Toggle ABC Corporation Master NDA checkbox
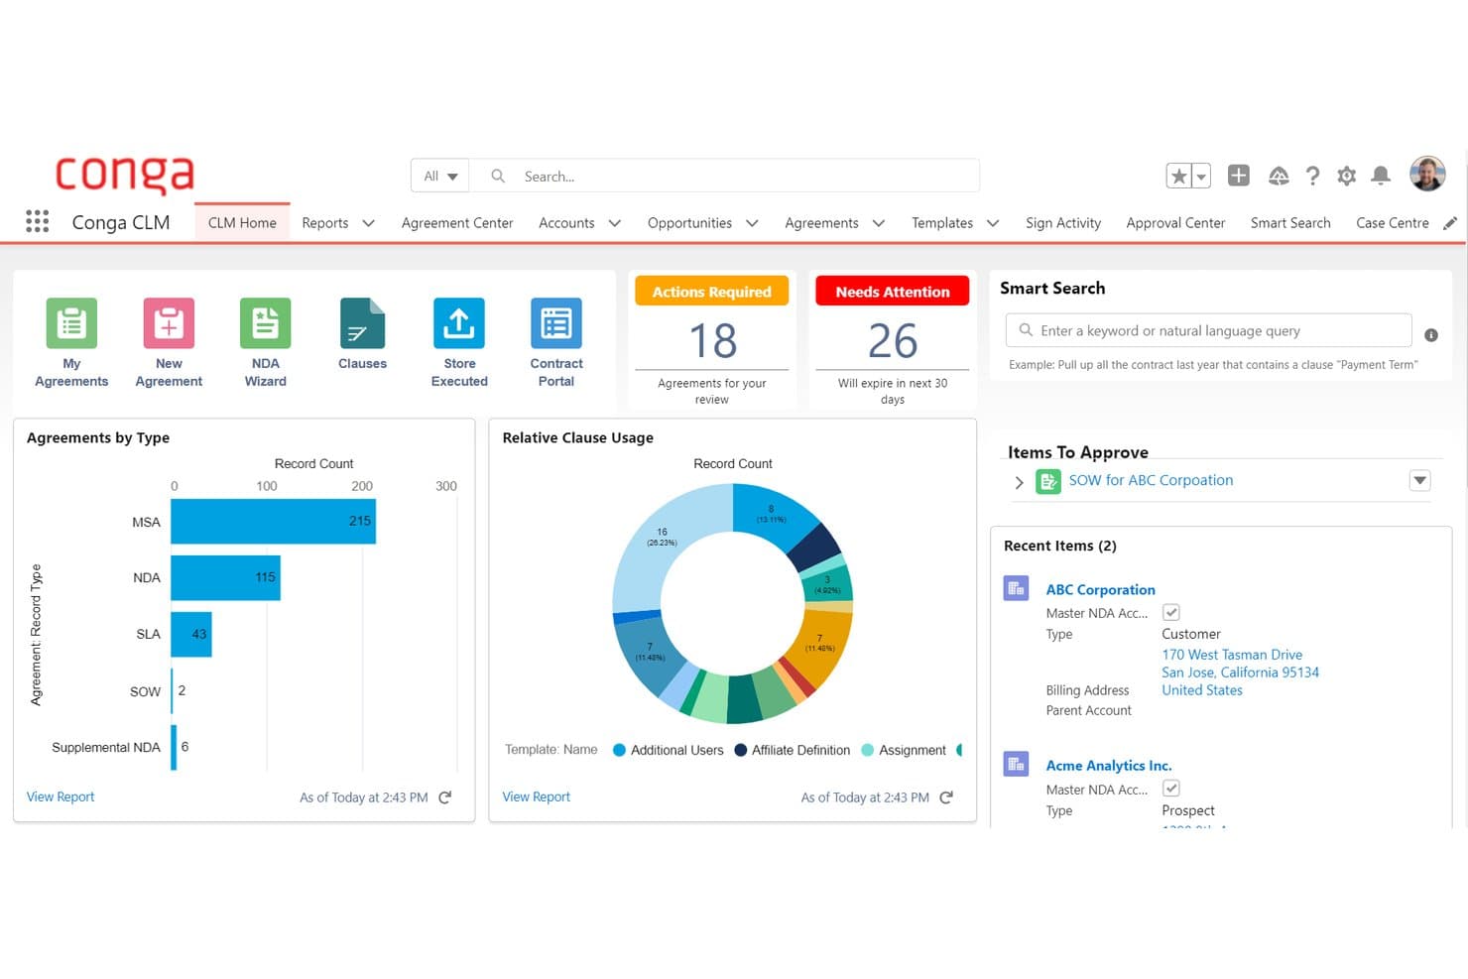This screenshot has width=1468, height=979. (1171, 612)
